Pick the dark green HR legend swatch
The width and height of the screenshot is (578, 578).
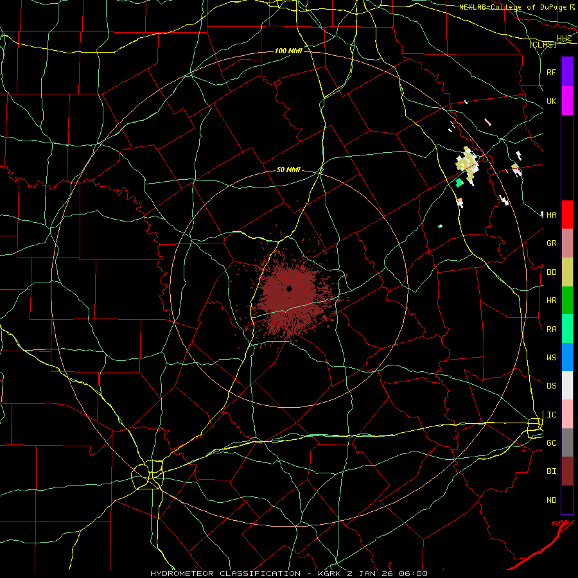(x=567, y=301)
